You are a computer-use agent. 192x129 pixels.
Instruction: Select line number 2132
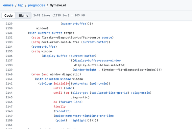tap(9, 38)
